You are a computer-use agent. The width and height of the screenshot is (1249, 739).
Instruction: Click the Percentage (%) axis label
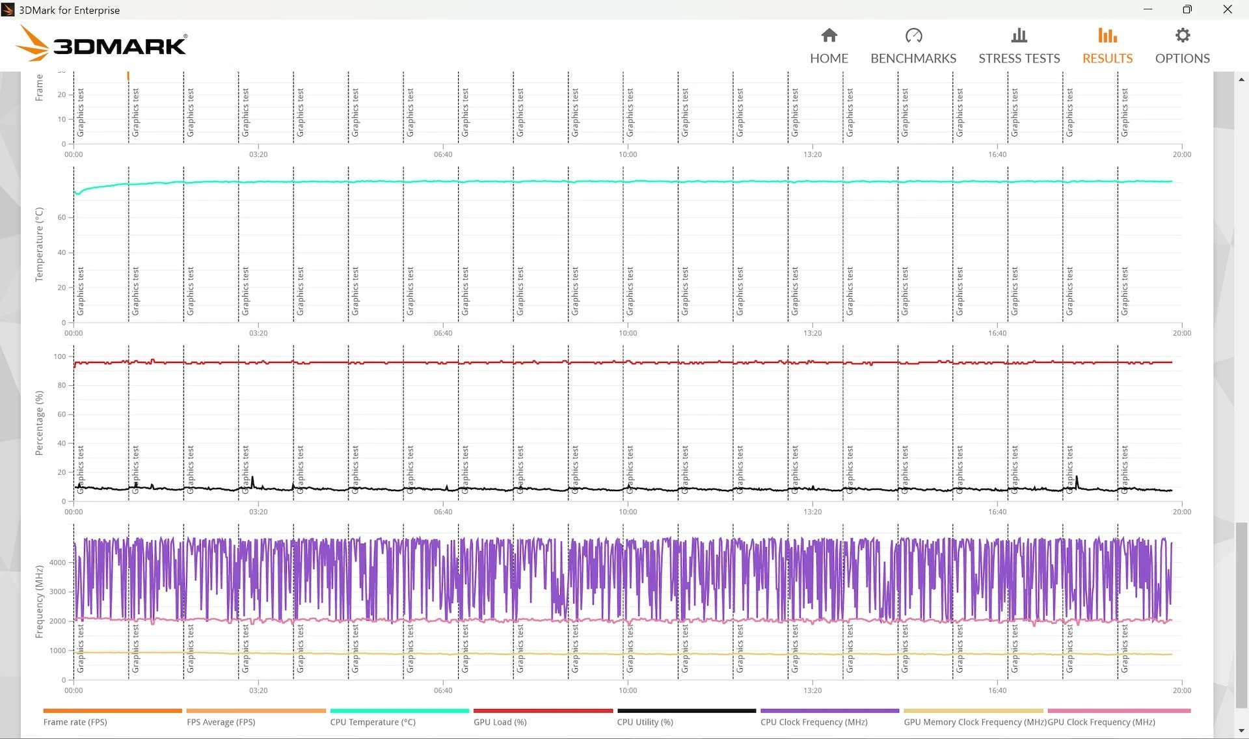click(x=39, y=423)
